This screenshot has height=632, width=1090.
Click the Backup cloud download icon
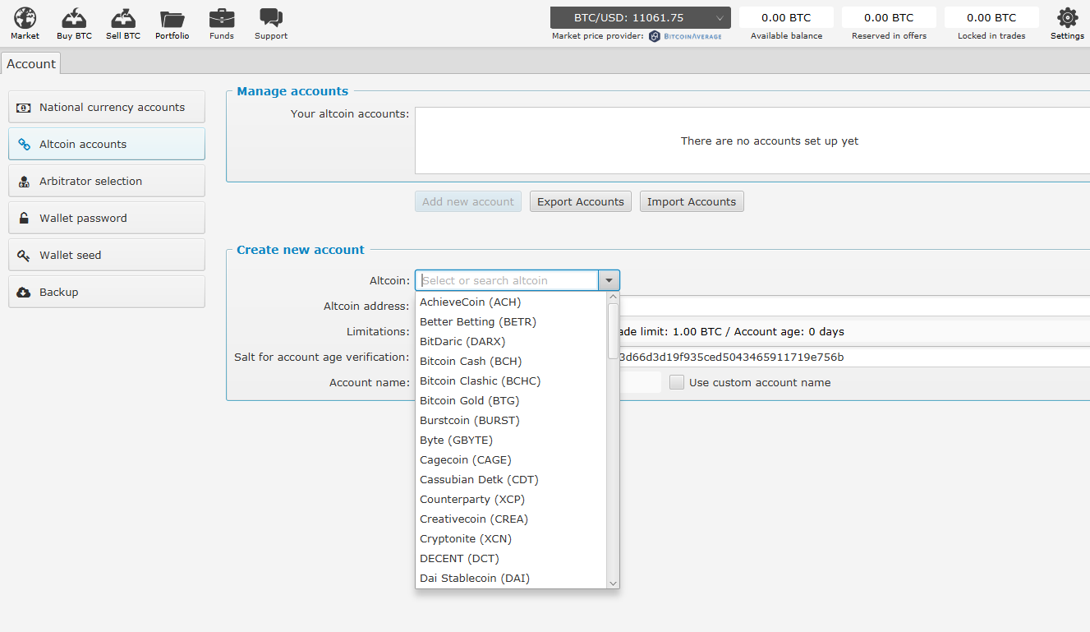pyautogui.click(x=24, y=293)
